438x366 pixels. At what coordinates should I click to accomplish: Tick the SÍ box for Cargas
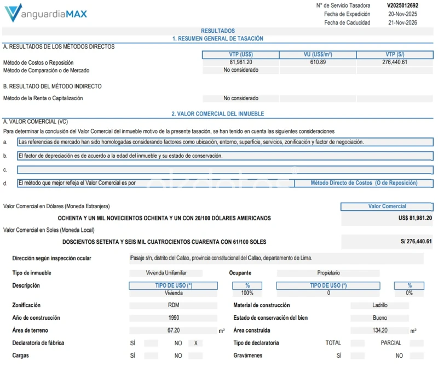pos(151,356)
